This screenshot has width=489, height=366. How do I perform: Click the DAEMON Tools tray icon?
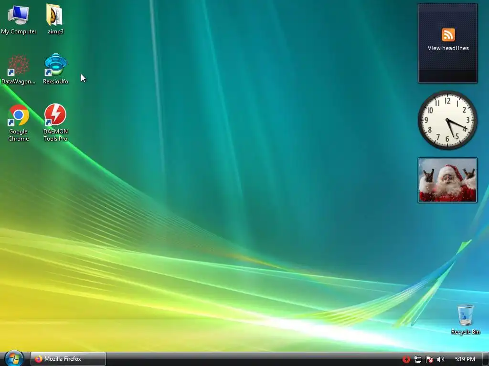[406, 359]
